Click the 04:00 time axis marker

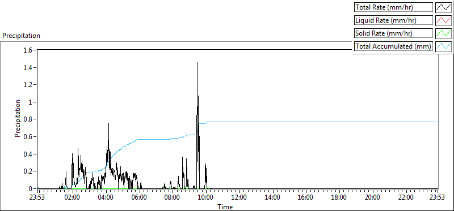(106, 197)
